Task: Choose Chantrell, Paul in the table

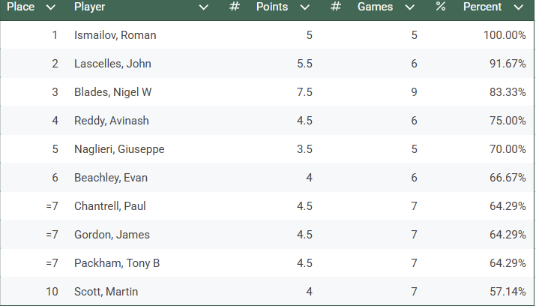Action: [110, 206]
